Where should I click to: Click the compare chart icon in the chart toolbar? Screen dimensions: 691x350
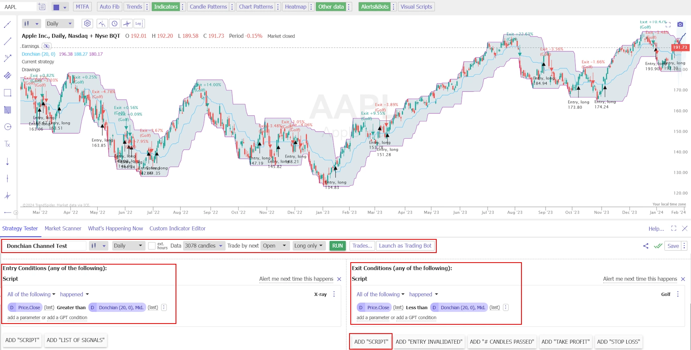tap(102, 24)
